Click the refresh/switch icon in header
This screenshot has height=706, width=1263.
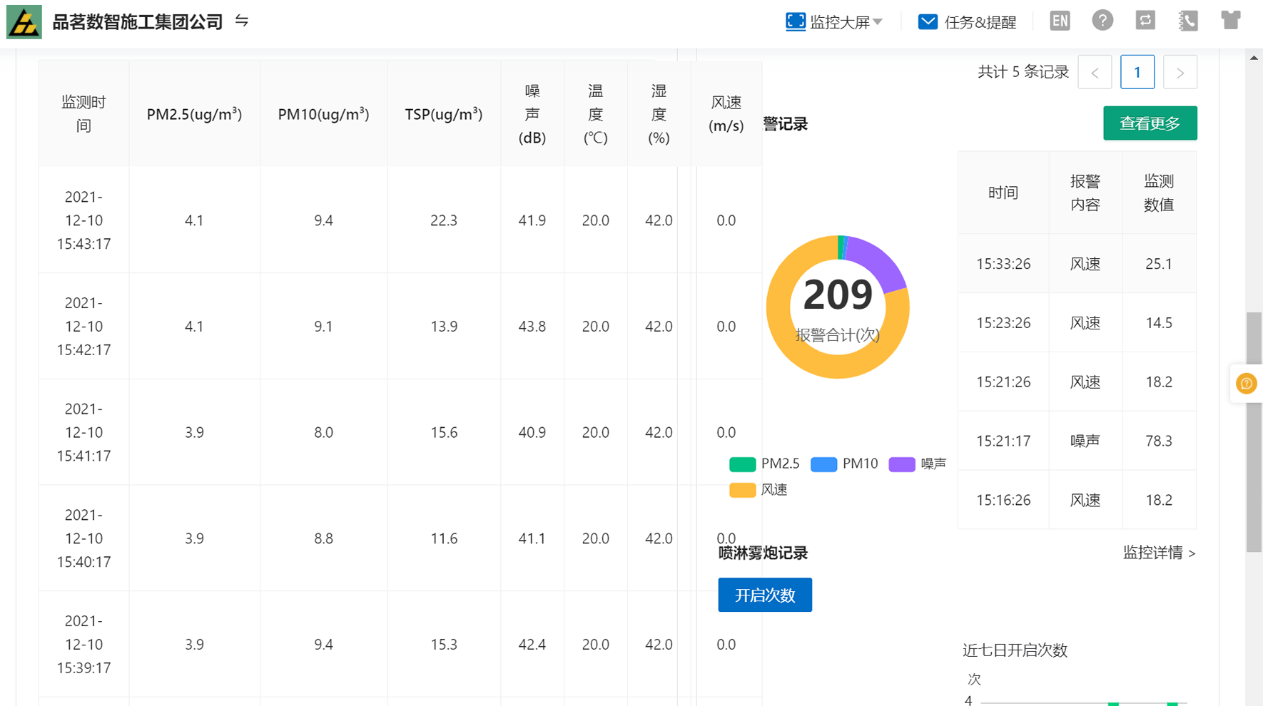pyautogui.click(x=1145, y=21)
